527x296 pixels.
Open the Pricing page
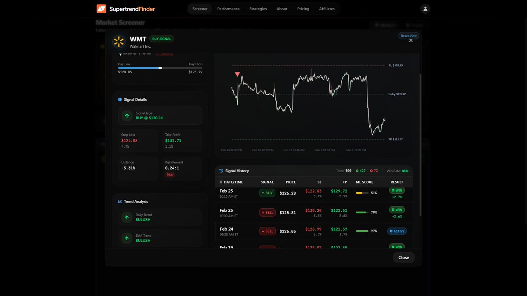pos(303,9)
